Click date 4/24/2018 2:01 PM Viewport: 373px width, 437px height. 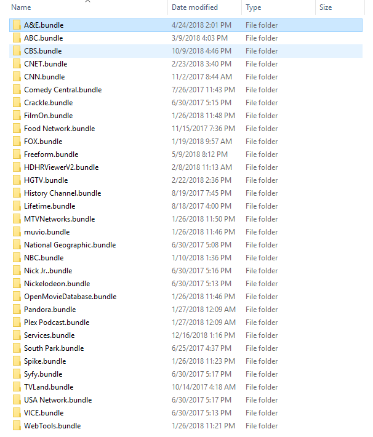[x=201, y=25]
